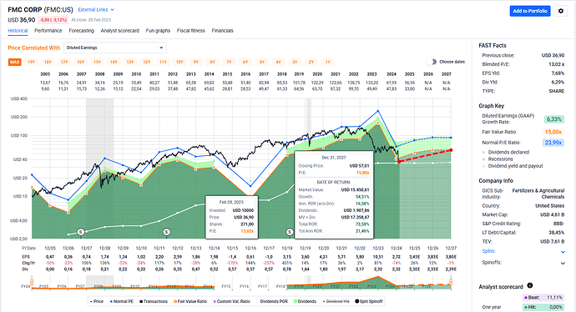The width and height of the screenshot is (576, 312).
Task: Select the 3Y time range
Action: (295, 62)
